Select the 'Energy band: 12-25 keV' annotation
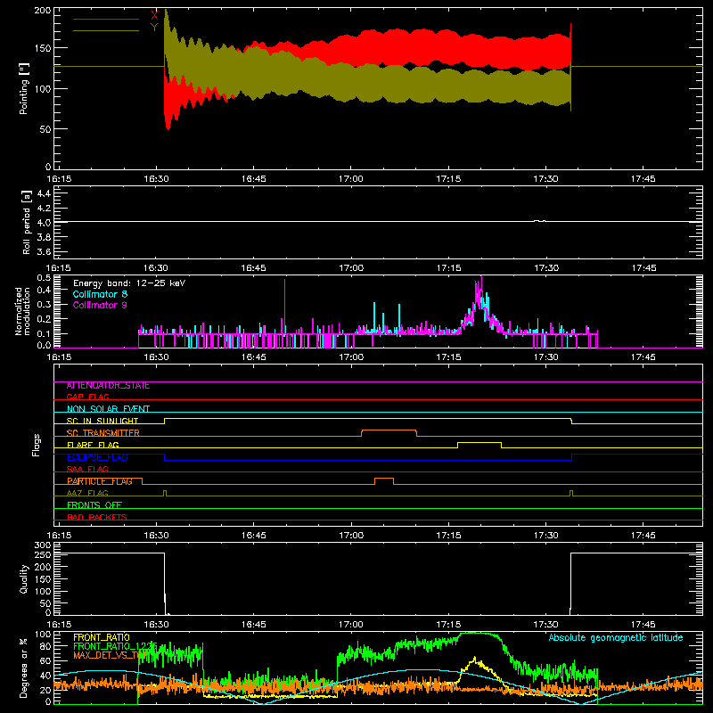Image resolution: width=713 pixels, height=713 pixels. [x=129, y=283]
